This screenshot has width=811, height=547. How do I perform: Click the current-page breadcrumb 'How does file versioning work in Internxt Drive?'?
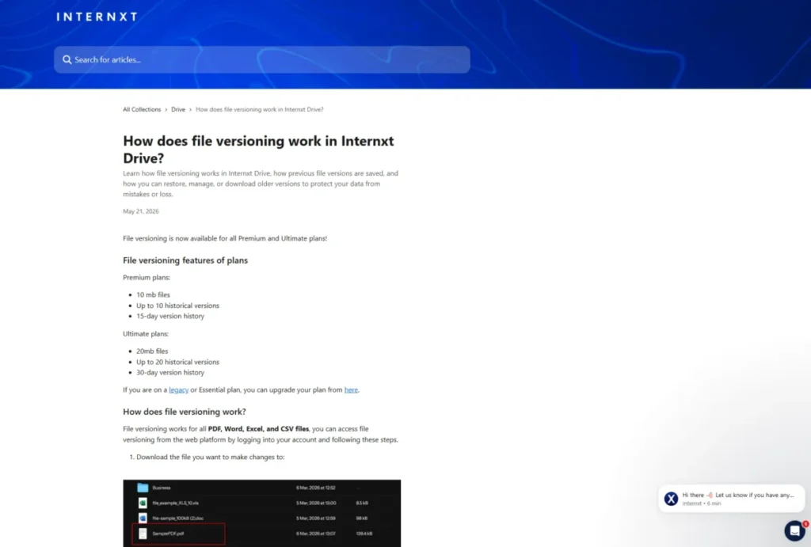click(x=259, y=109)
